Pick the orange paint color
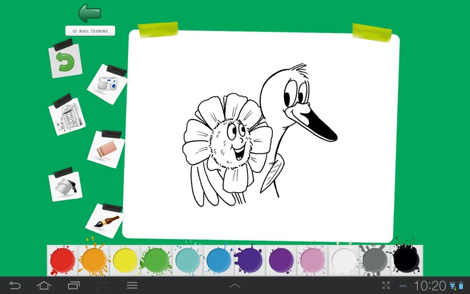Image resolution: width=470 pixels, height=294 pixels. pos(94,260)
